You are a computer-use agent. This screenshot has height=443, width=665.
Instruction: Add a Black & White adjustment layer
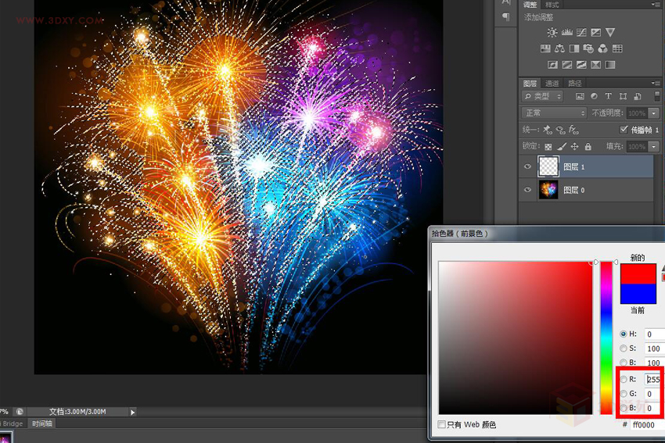573,48
